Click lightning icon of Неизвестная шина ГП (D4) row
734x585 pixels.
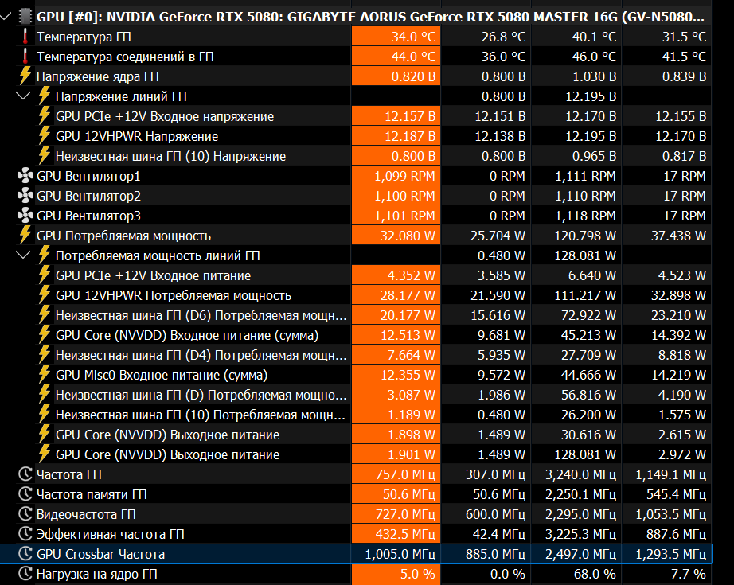coord(44,355)
